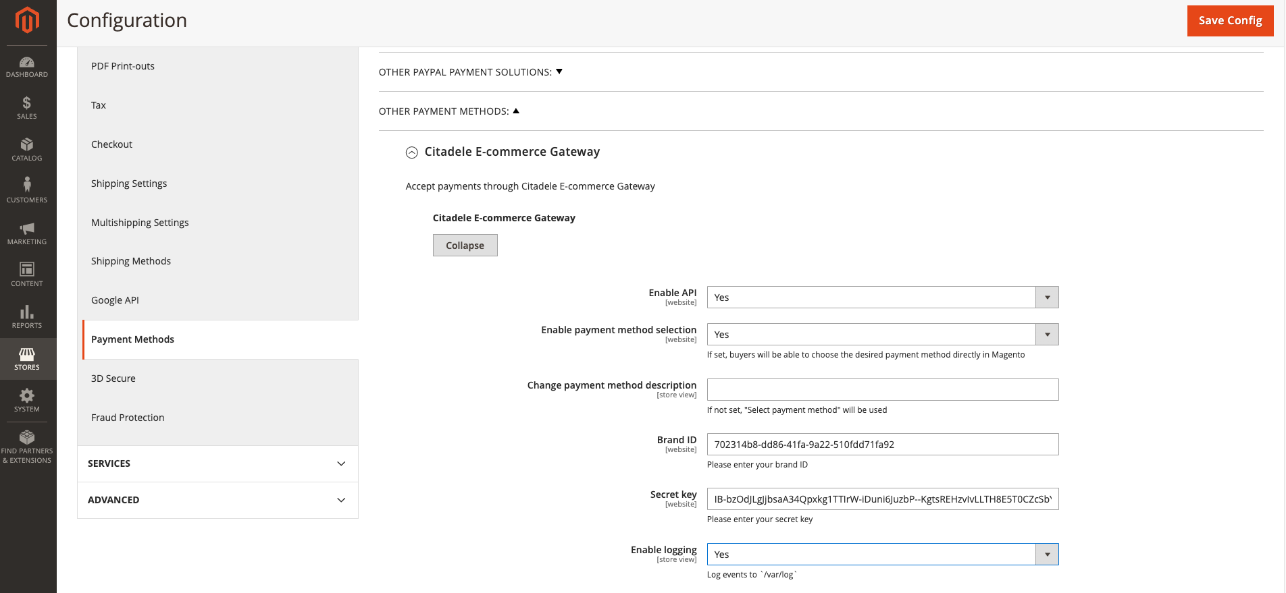Click the Configuration page title
This screenshot has width=1286, height=593.
coord(127,20)
